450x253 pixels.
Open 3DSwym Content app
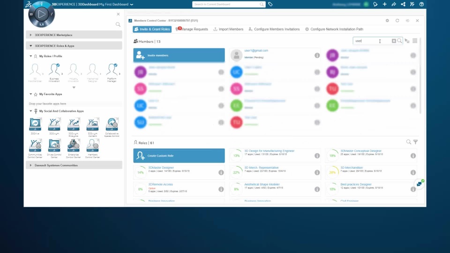[x=93, y=124]
